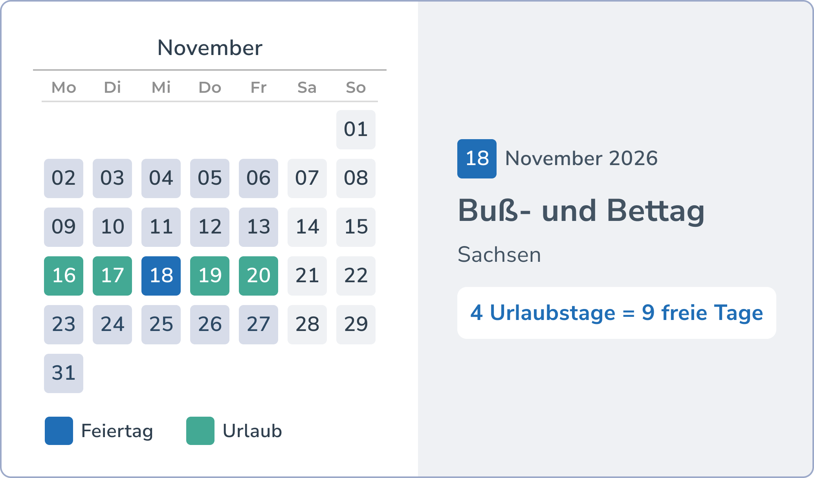Screen dimensions: 814x478
Task: Select November 31 at the calendar bottom
Action: click(x=63, y=373)
